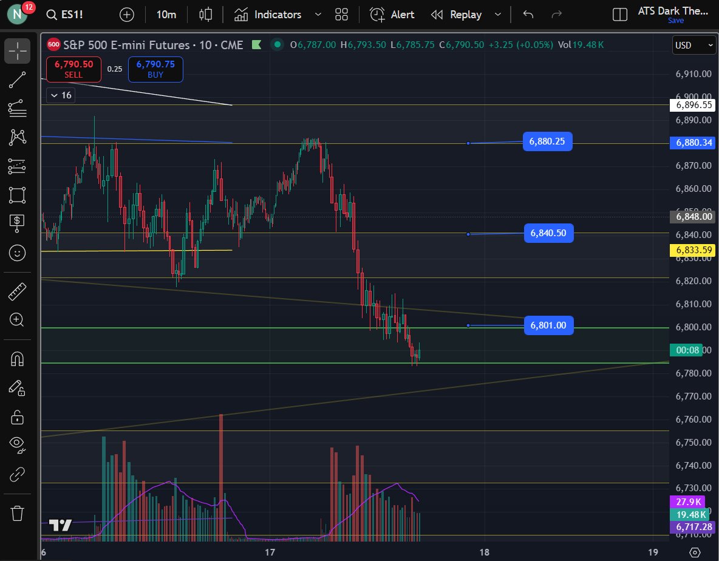Click date 18 on the time axis
The width and height of the screenshot is (719, 561).
[484, 552]
